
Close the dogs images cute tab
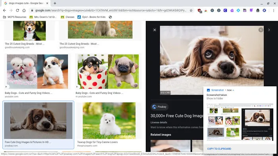click(47, 3)
